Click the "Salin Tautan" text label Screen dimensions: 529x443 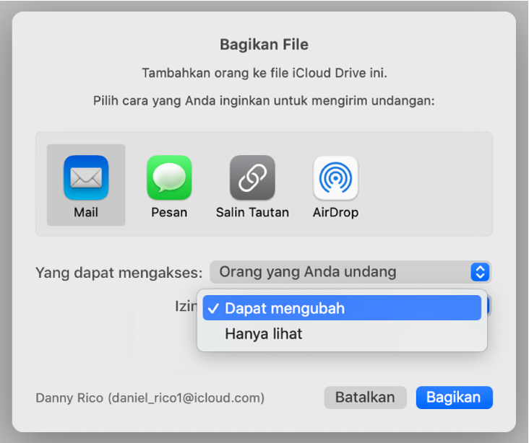tap(252, 213)
